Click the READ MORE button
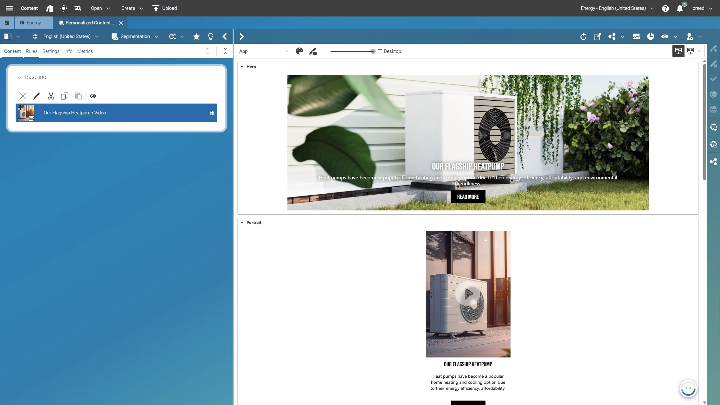This screenshot has height=405, width=720. (468, 196)
